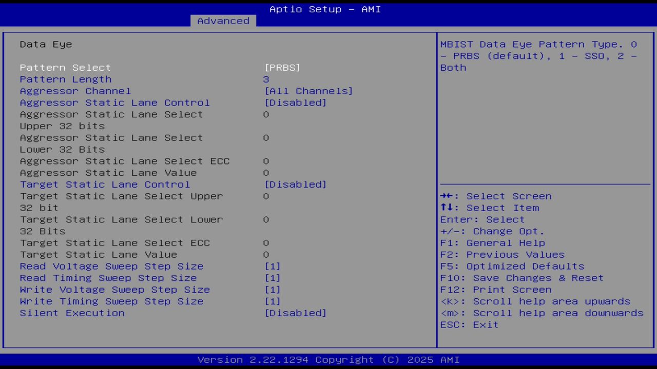Edit Write Voltage Sweep Step Size
Viewport: 657px width, 369px height.
[273, 290]
